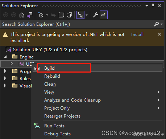The width and height of the screenshot is (166, 139).
Task: Pin the Solution Explorer panel
Action: 153,5
